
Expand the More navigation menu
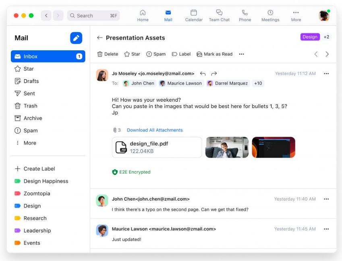coord(296,16)
